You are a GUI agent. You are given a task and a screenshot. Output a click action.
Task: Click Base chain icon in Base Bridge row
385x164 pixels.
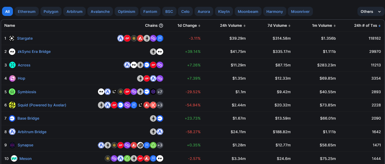160,119
